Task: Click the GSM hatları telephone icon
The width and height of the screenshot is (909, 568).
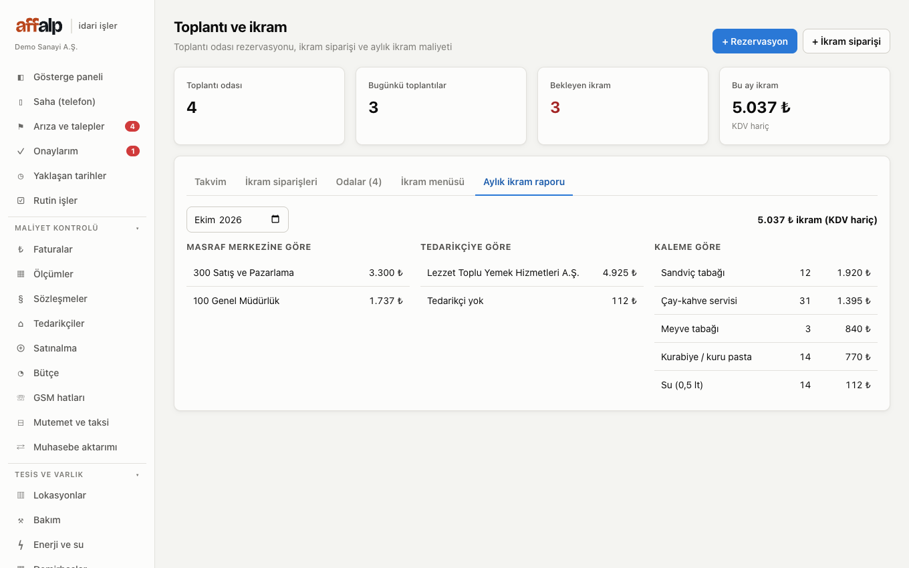Action: (21, 398)
